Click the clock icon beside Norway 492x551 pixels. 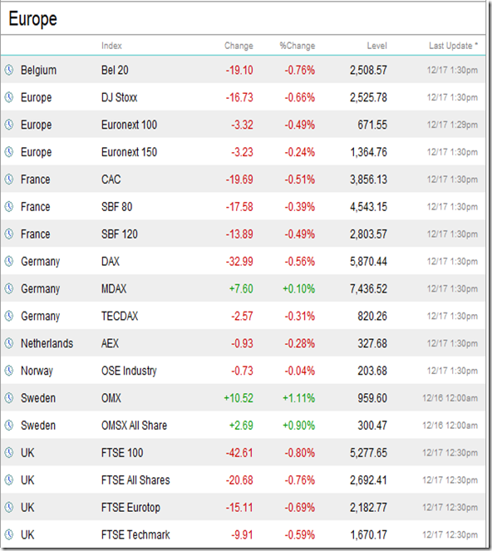pos(9,371)
